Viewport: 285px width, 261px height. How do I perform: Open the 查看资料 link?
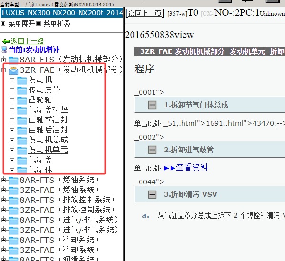coord(192,167)
